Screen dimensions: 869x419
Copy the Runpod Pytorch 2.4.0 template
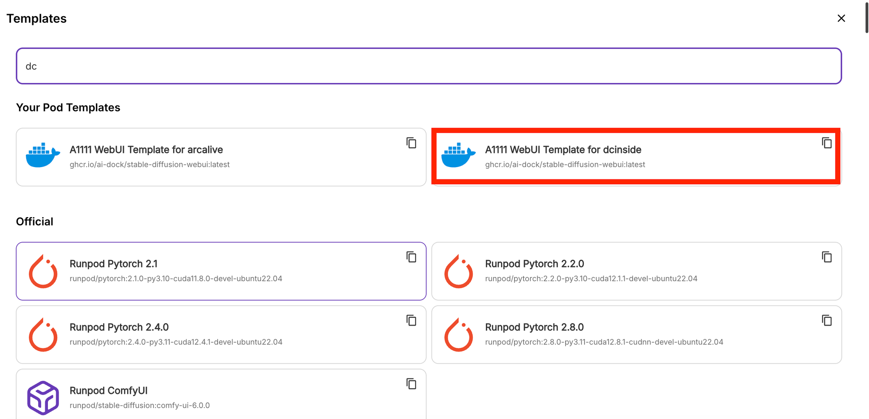(x=411, y=320)
